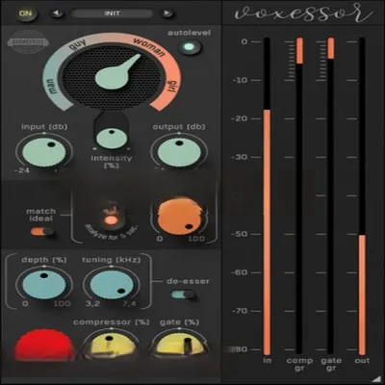The width and height of the screenshot is (385, 385).
Task: Click the de-esser depth (%) knob
Action: click(44, 284)
